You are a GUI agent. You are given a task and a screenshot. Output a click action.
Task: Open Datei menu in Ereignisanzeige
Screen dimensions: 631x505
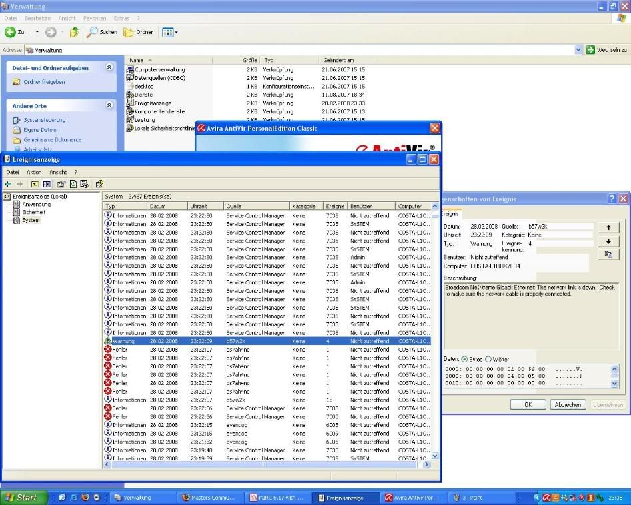click(13, 173)
